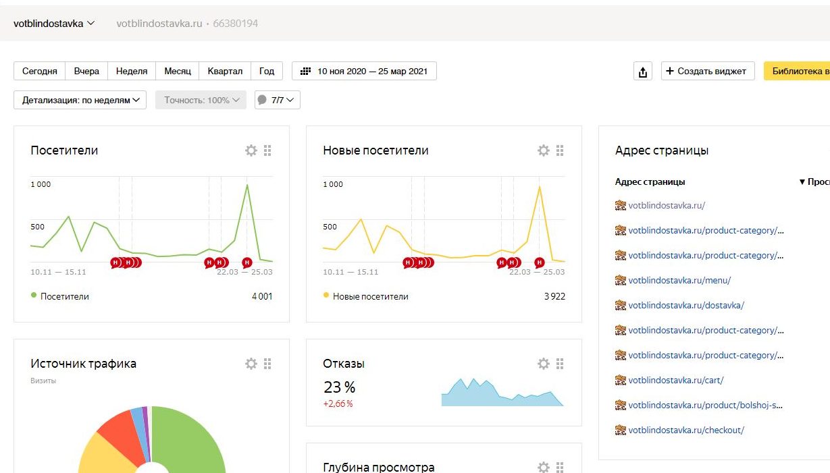830x473 pixels.
Task: Click favicon next to votblindostavka.ru/cart/
Action: [621, 381]
